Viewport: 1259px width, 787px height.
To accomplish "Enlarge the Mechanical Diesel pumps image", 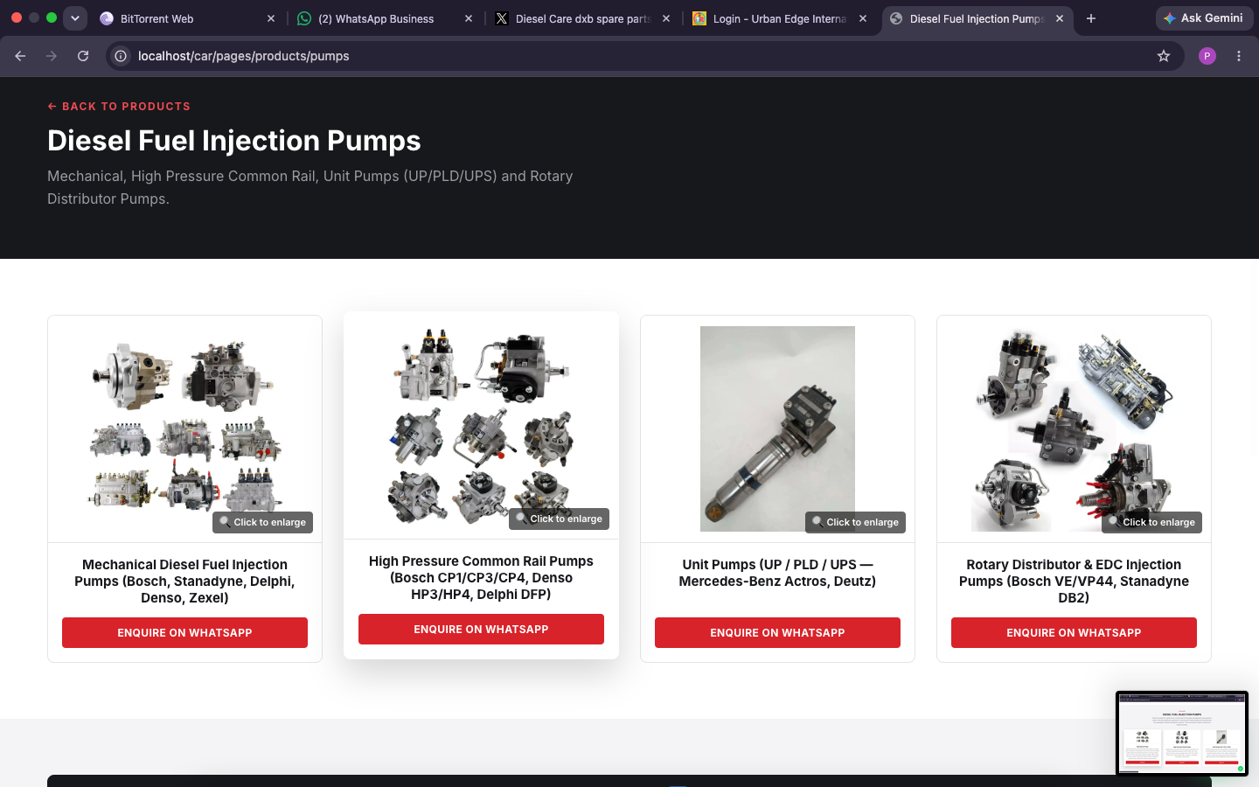I will (x=184, y=428).
